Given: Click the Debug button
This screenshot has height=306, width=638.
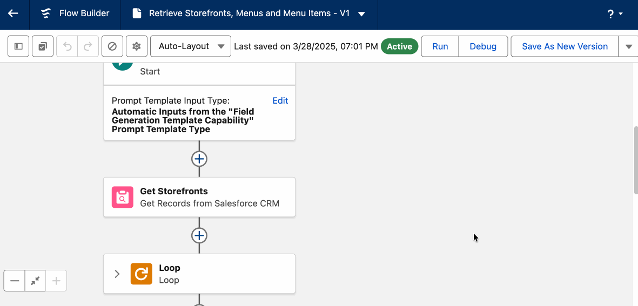Looking at the screenshot, I should pyautogui.click(x=483, y=46).
